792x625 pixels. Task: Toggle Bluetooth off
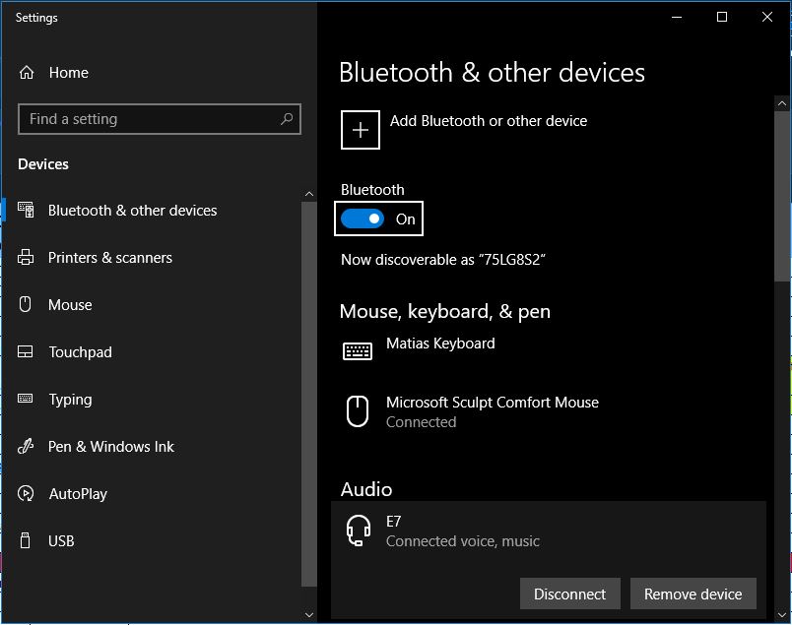[x=363, y=219]
